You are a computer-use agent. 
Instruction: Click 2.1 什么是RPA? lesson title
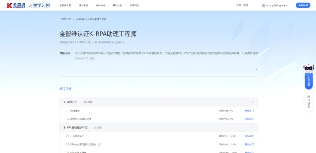pyautogui.click(x=75, y=136)
